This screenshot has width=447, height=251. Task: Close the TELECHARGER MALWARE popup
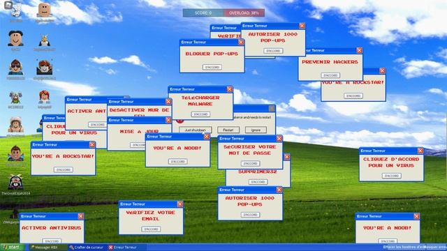coord(230,89)
